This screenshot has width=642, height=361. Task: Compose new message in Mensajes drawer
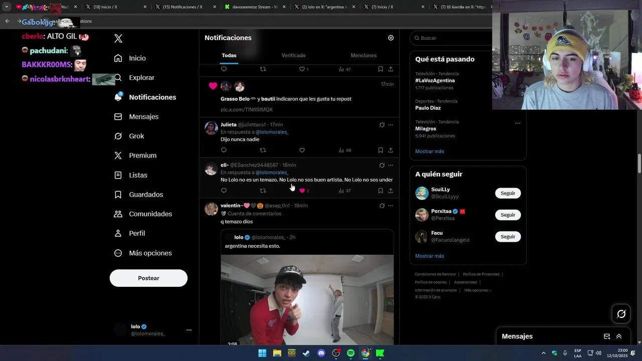click(607, 336)
